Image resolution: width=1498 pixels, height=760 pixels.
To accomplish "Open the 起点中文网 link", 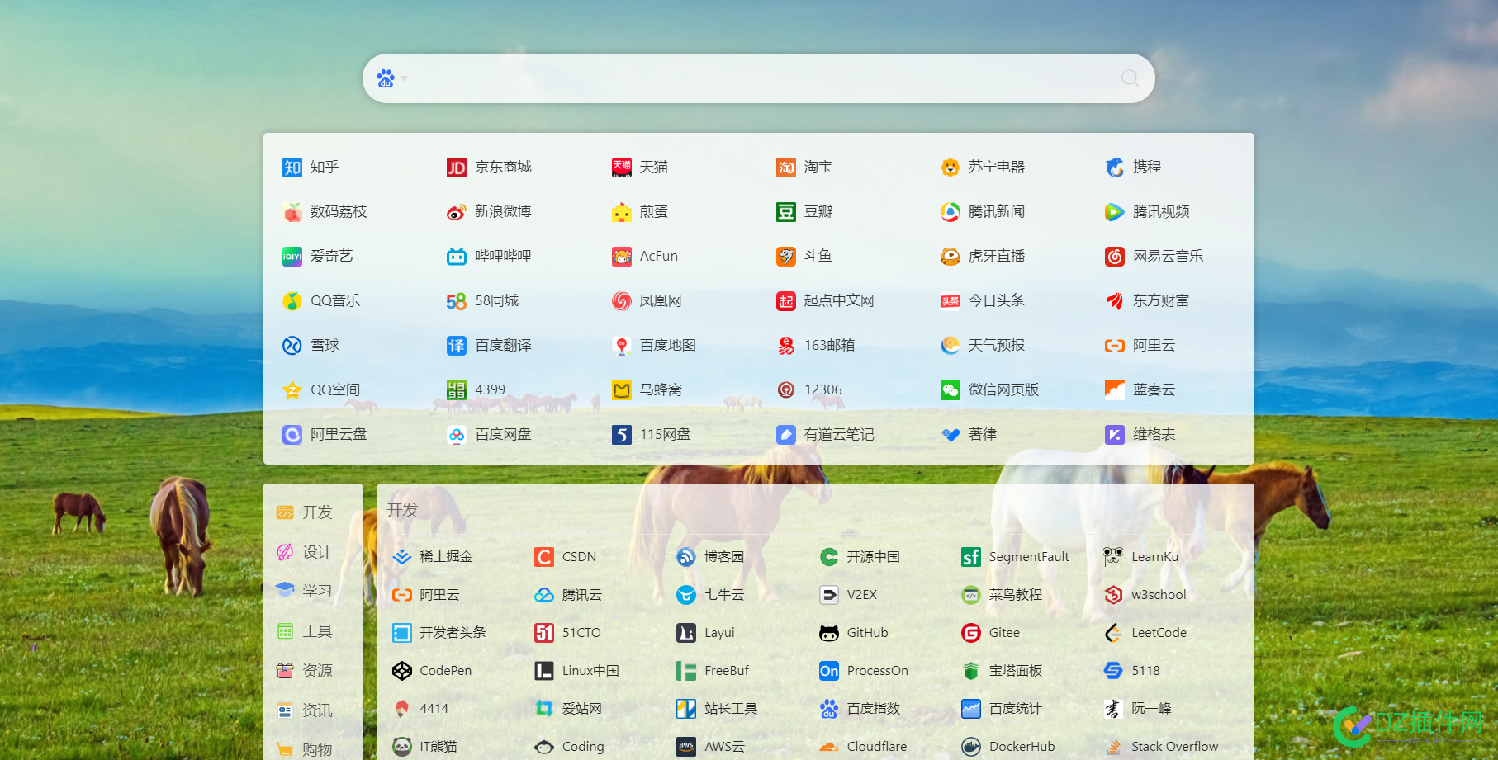I will tap(825, 301).
